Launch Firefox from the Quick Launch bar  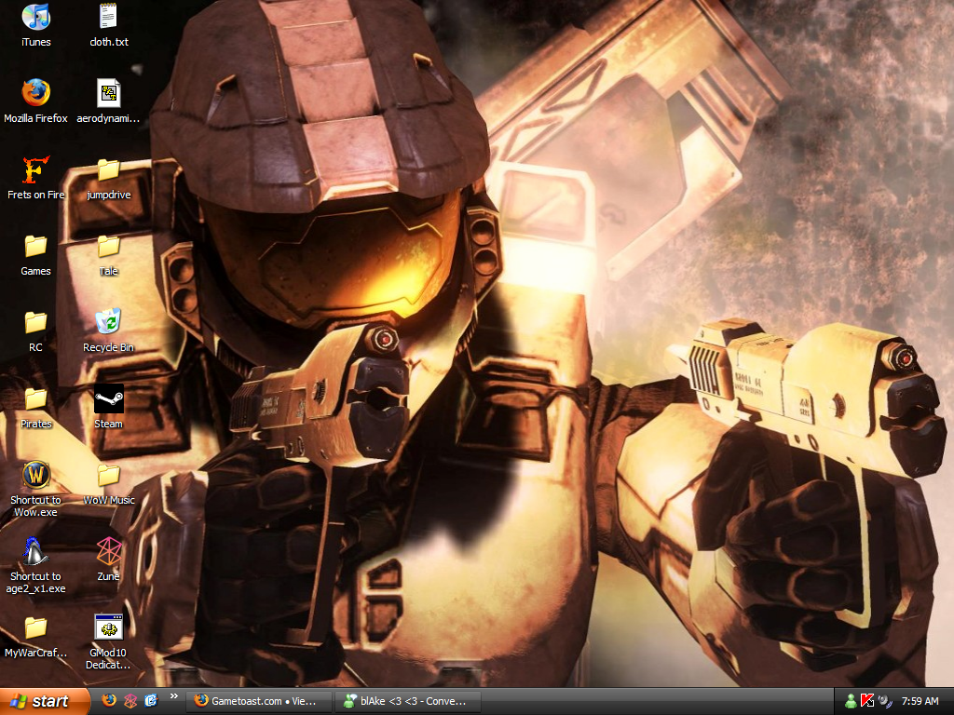109,700
